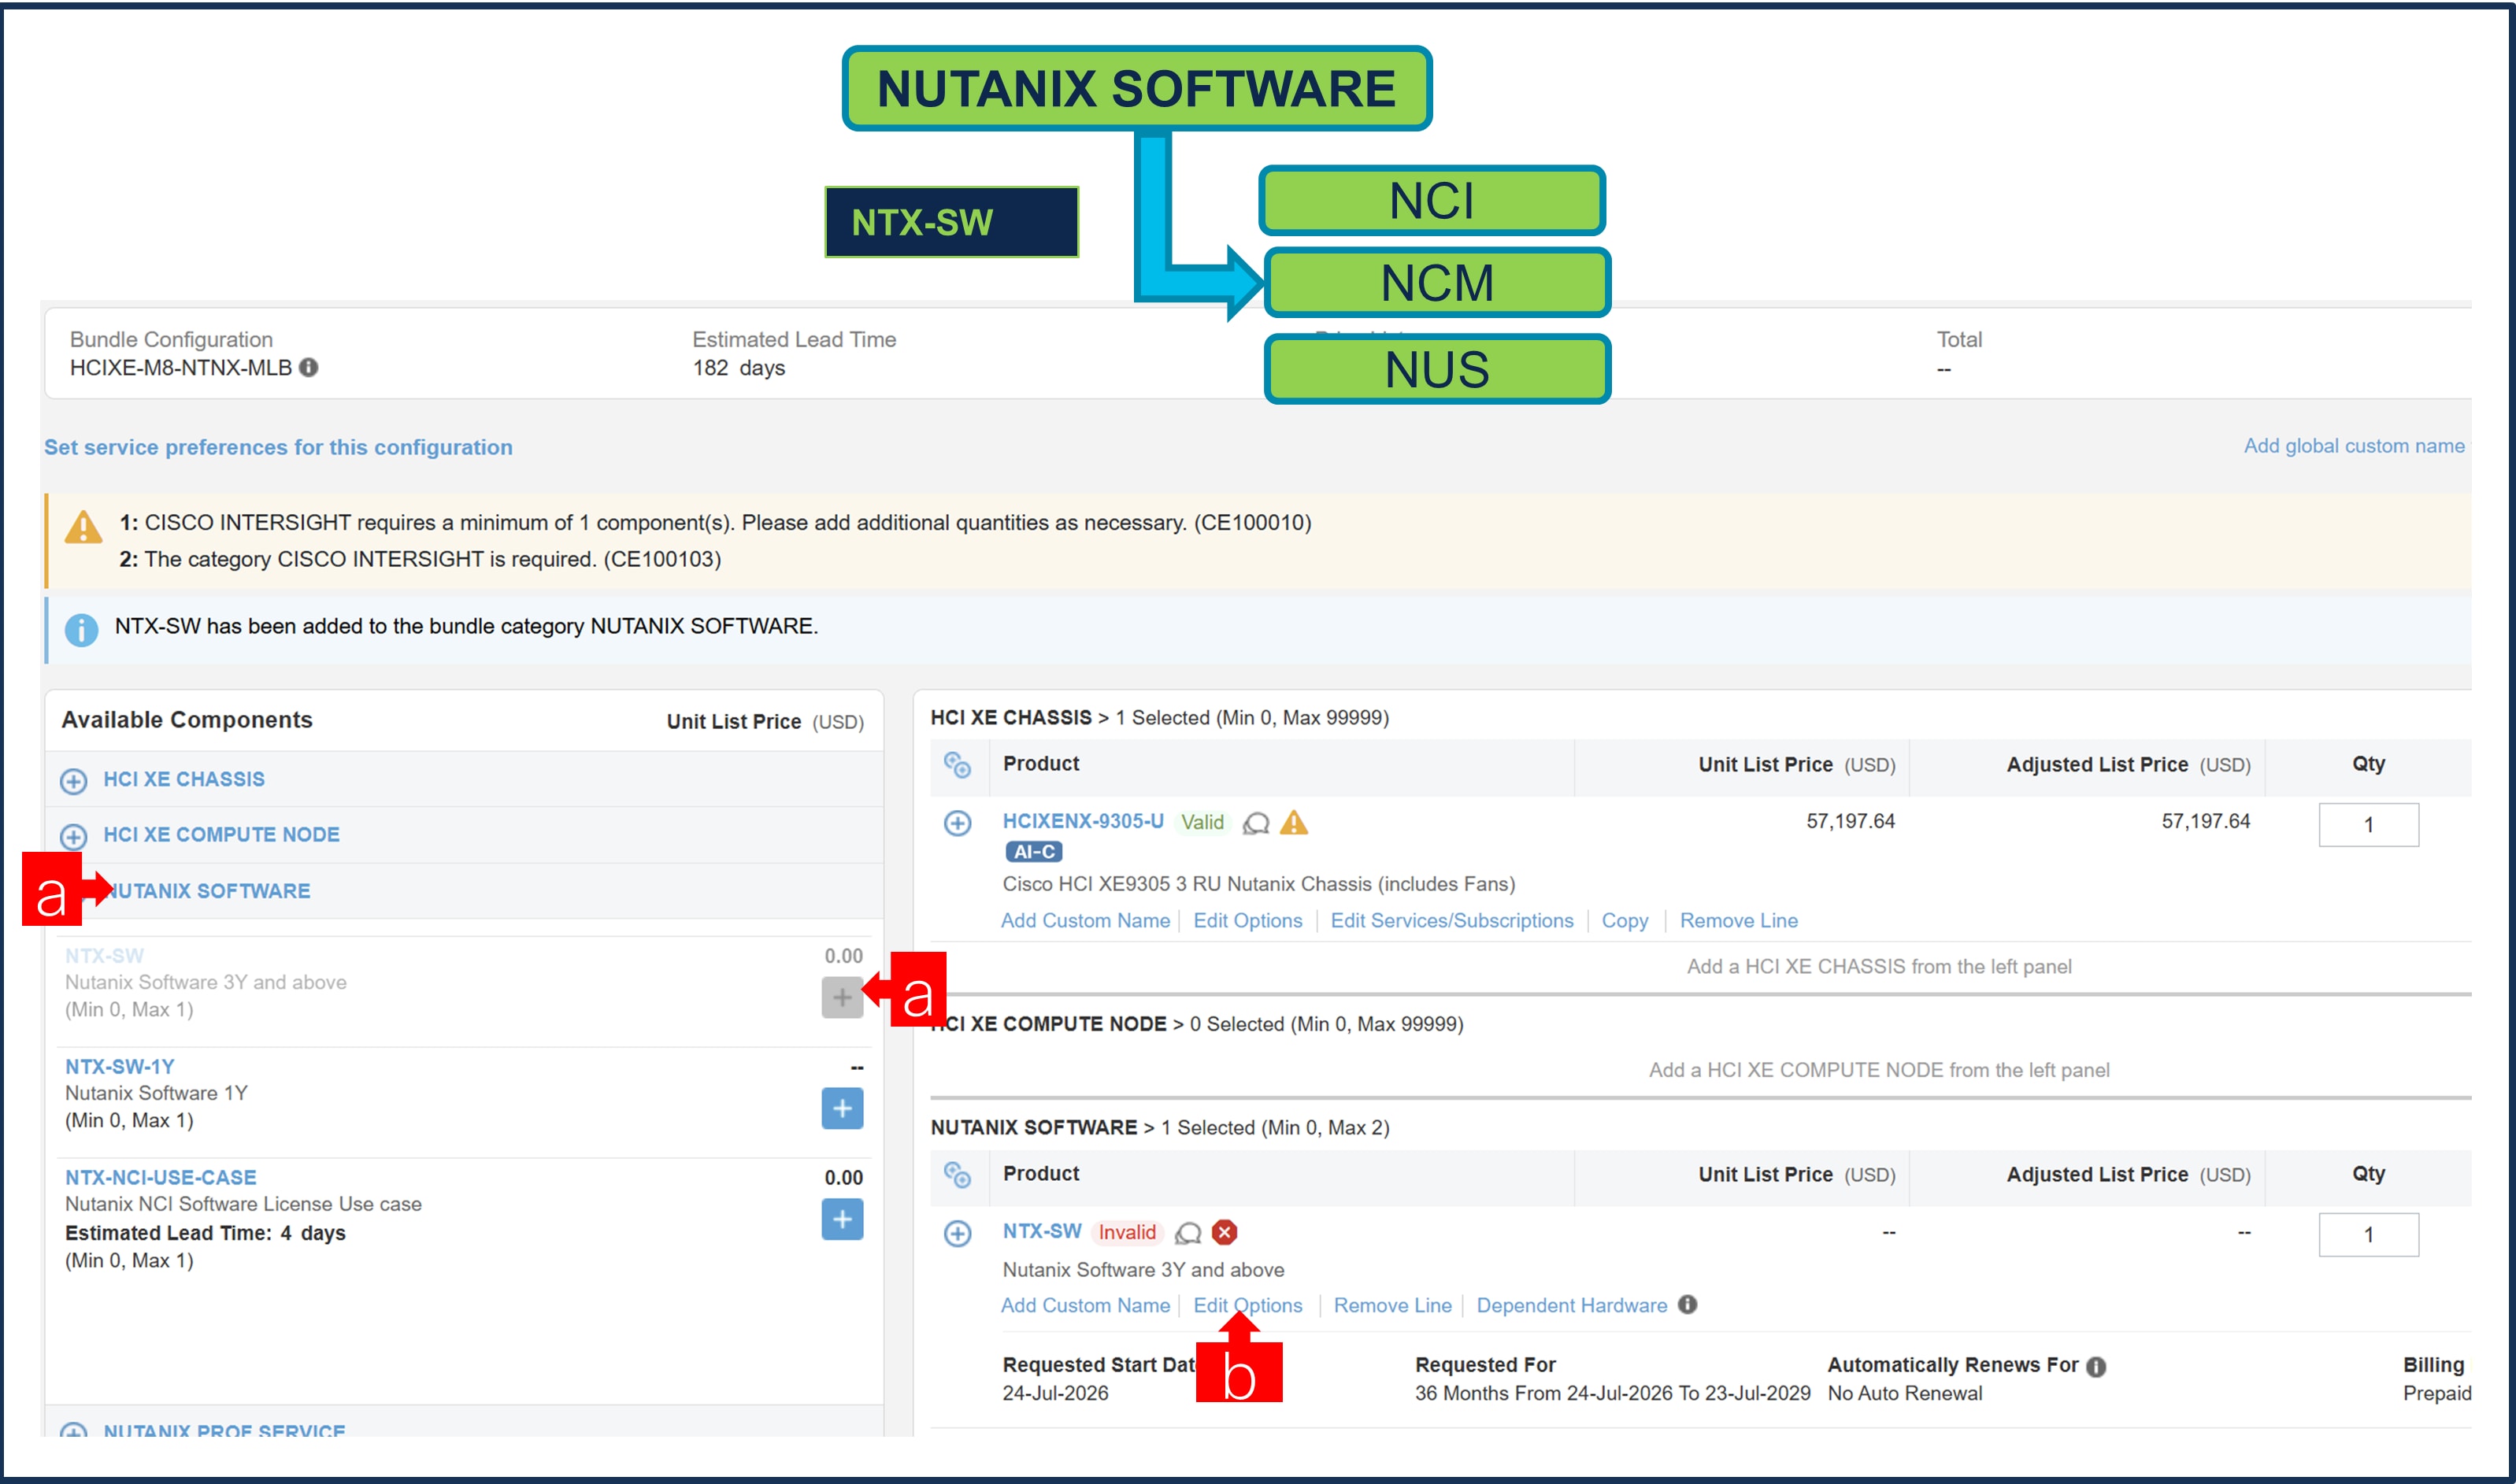Open the HCIXENX-9305-U product link

point(1083,821)
